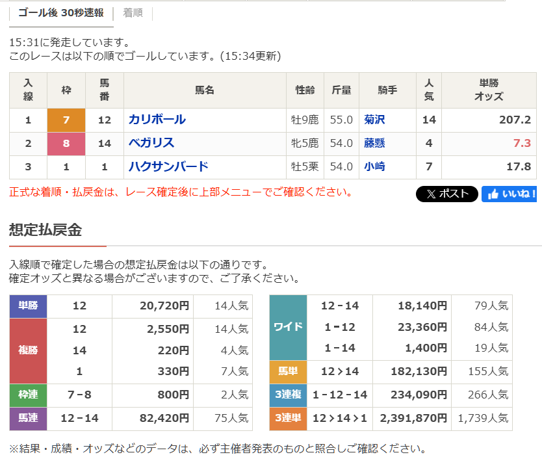
Task: Open horse page for ハクサンバード
Action: tap(168, 166)
